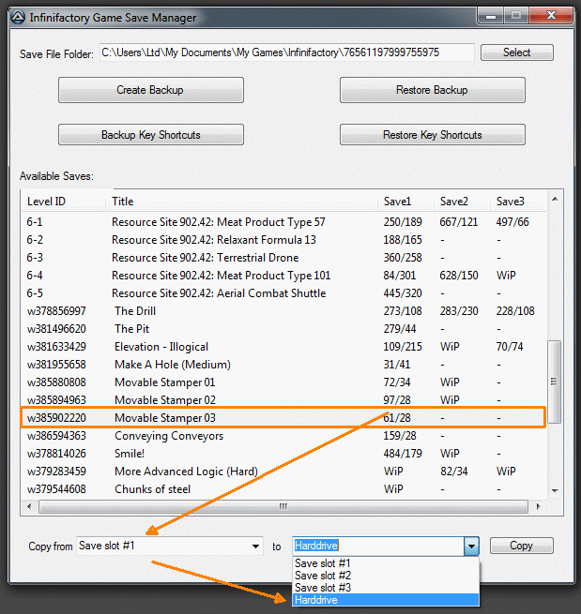Click level ID 'w381496620'
The image size is (581, 614).
coord(56,329)
